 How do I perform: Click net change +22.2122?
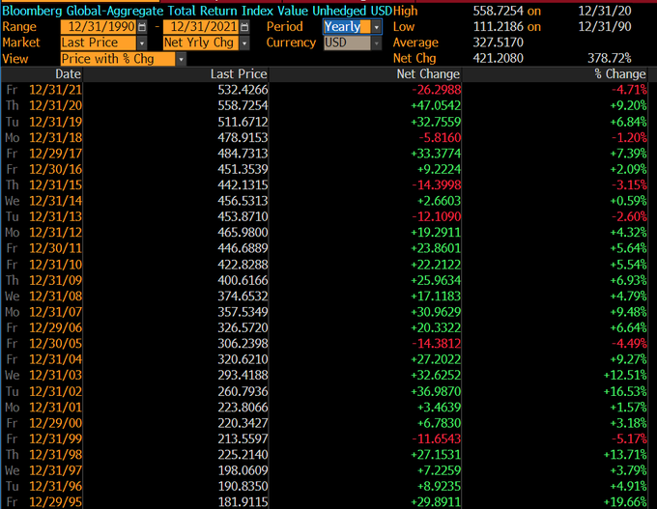(x=436, y=265)
